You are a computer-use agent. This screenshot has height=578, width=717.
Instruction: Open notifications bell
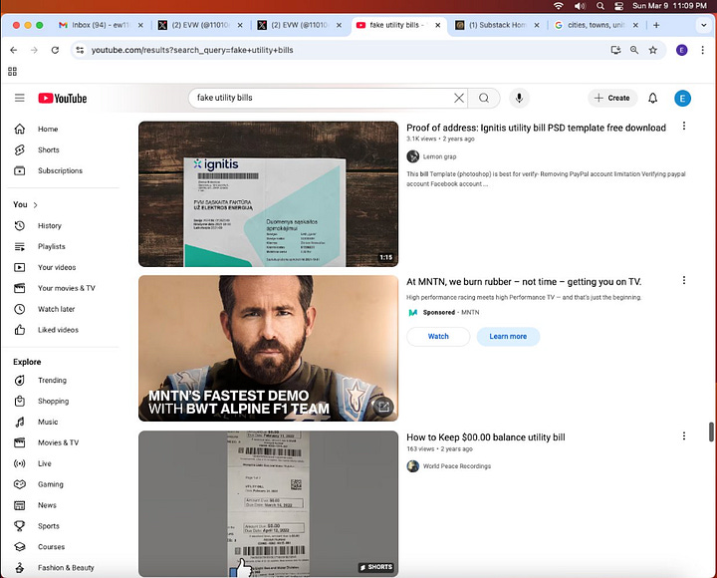click(x=652, y=98)
